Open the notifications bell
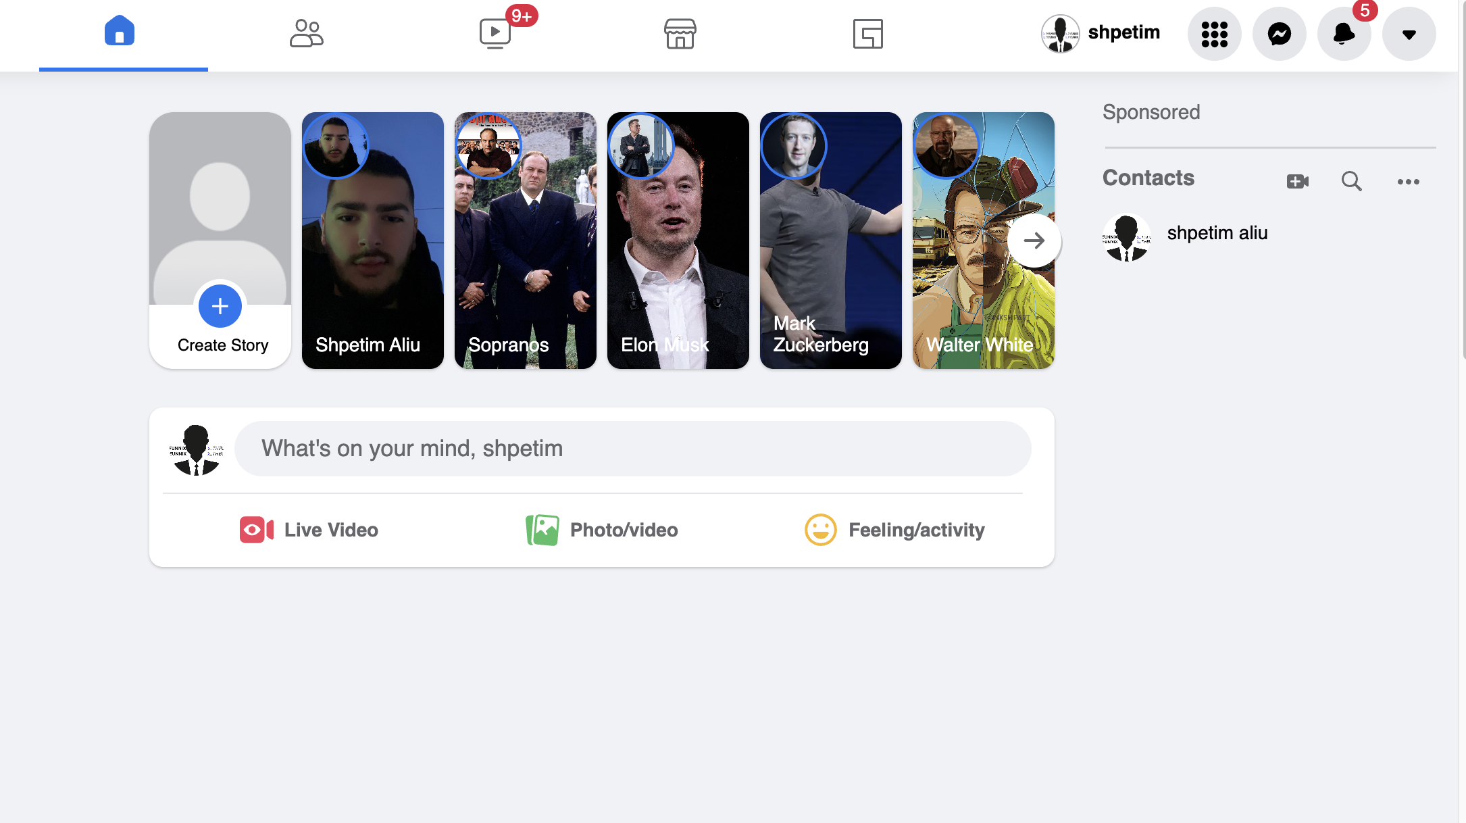 [x=1344, y=34]
